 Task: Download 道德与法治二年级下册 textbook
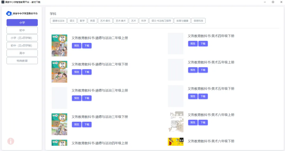coord(87,72)
